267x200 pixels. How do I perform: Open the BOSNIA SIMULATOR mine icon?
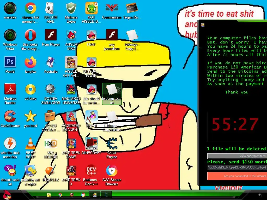point(51,93)
